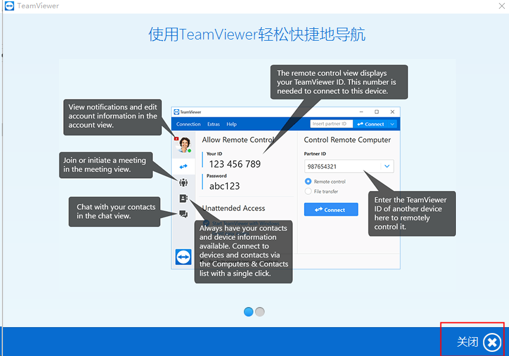Go to the second slide using the gray dot
This screenshot has height=356, width=509.
coord(260,312)
